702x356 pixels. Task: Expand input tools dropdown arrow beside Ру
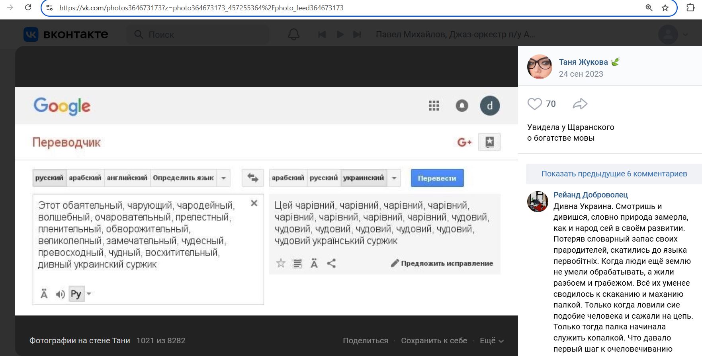click(x=89, y=294)
